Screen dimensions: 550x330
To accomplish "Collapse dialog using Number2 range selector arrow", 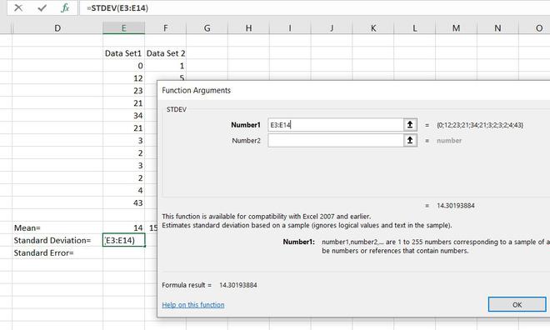I will point(410,141).
